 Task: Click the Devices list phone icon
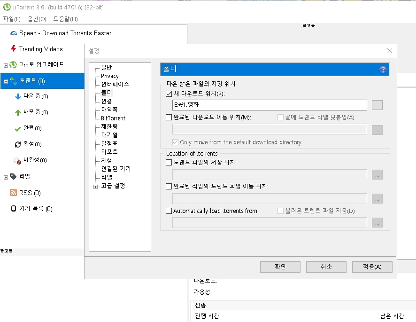tap(14, 209)
